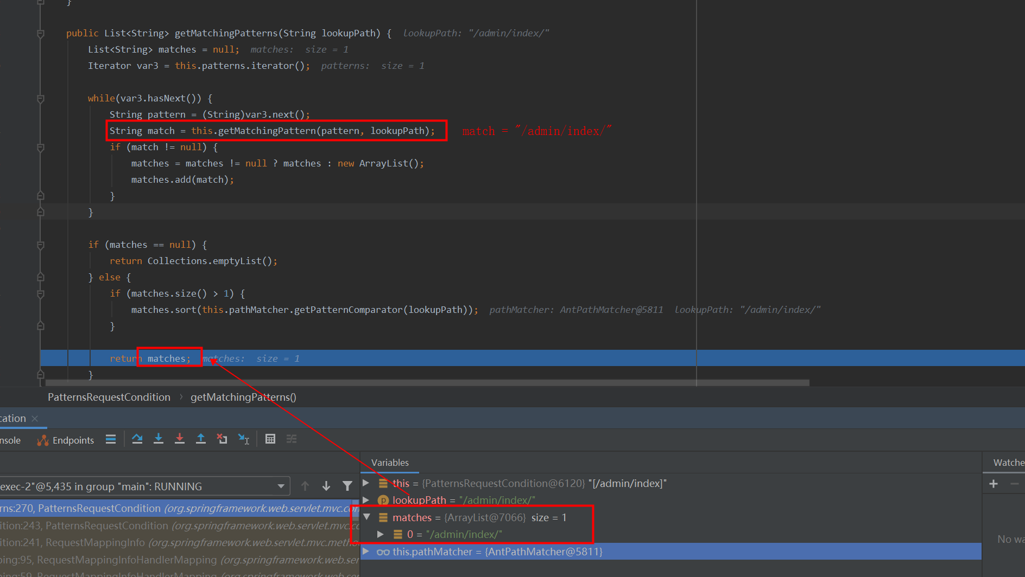
Task: Click 'new ArrayList()' in the editor
Action: 378,163
